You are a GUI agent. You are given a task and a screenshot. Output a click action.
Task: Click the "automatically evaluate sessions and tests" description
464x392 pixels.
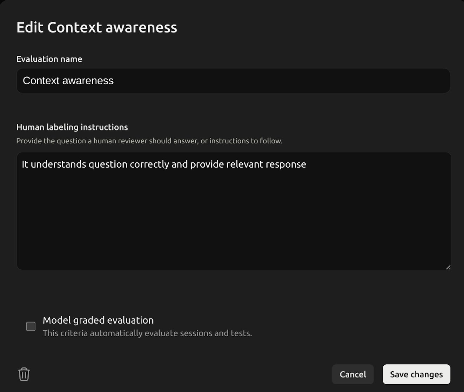(x=147, y=333)
